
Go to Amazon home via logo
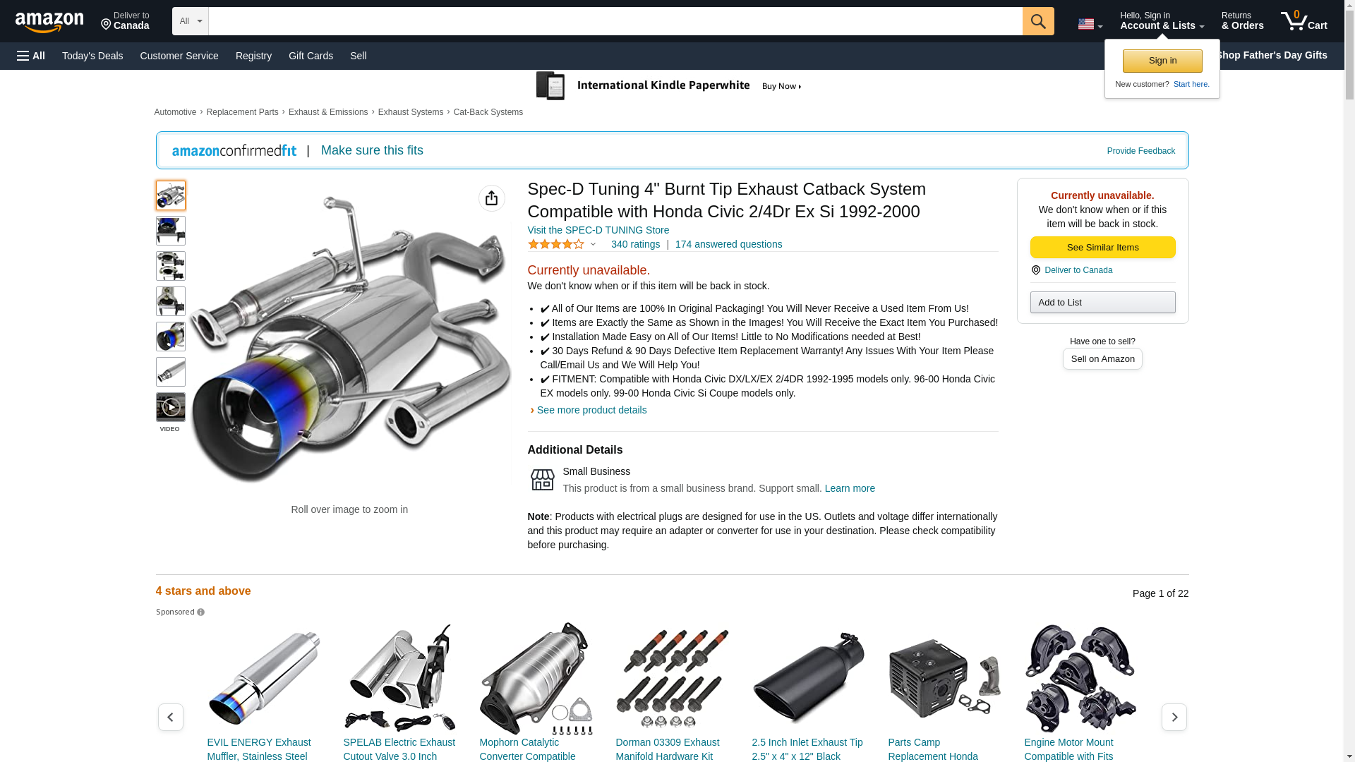(49, 22)
